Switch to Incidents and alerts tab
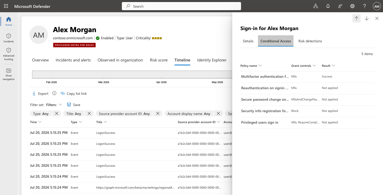The width and height of the screenshot is (383, 195). (73, 60)
